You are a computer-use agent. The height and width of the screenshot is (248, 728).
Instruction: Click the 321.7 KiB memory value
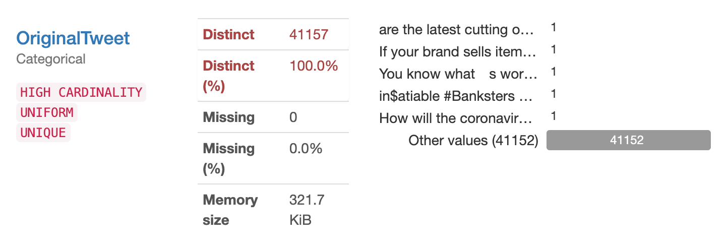[x=307, y=210]
